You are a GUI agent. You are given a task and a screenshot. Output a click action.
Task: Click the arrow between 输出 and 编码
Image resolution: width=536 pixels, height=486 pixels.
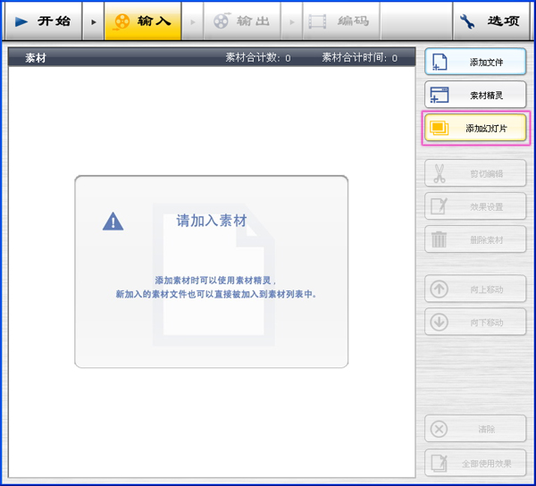click(292, 21)
